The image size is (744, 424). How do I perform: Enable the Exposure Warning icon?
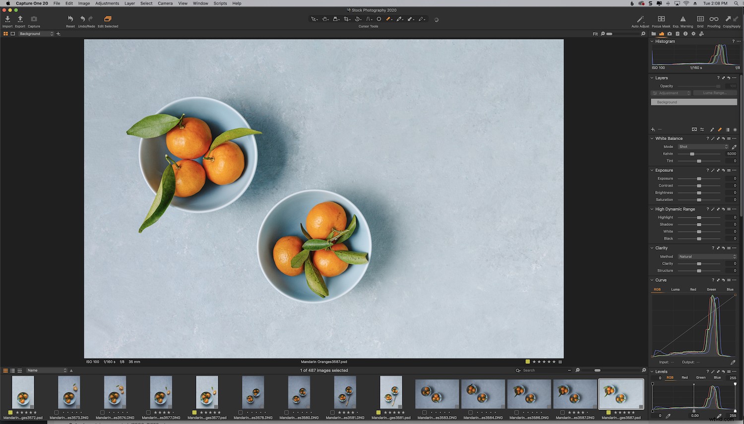[683, 20]
